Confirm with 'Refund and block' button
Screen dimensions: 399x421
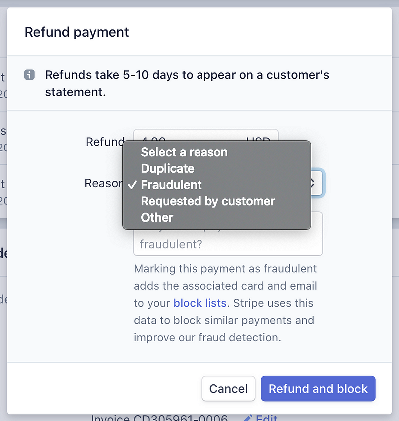point(318,389)
